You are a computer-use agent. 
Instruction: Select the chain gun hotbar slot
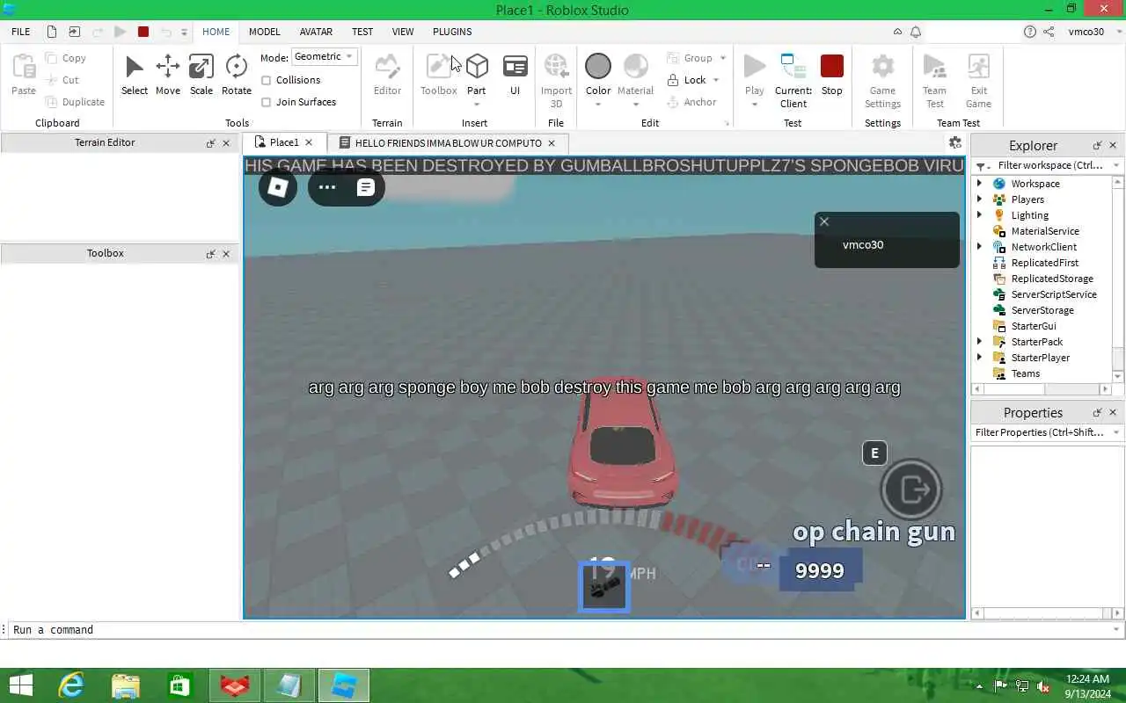point(603,587)
